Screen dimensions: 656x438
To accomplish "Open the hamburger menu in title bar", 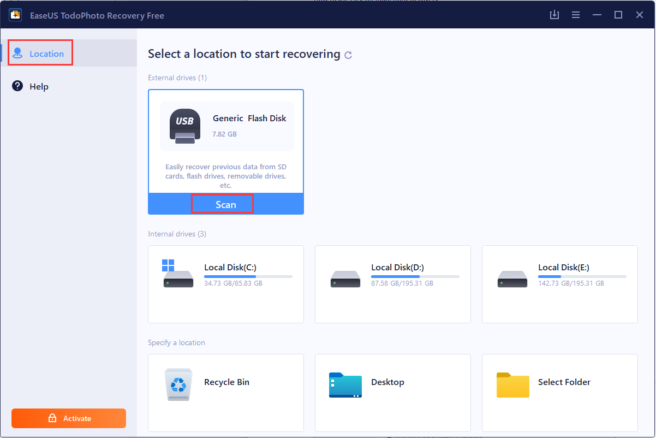I will point(576,15).
